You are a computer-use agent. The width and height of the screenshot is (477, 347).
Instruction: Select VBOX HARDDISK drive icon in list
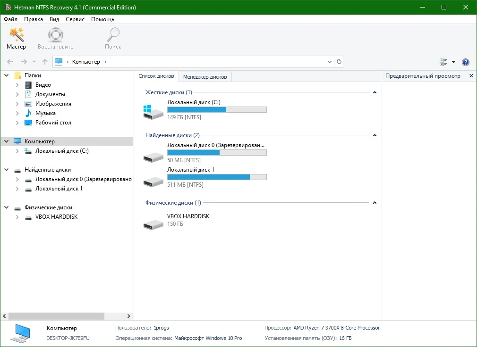click(x=153, y=225)
